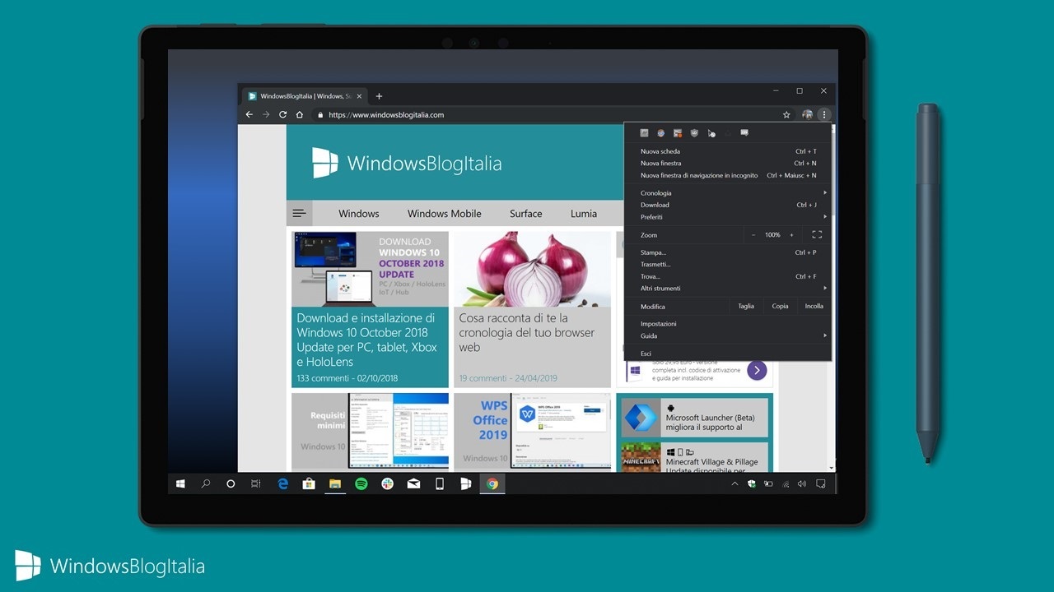Open the Windows navigation link
1054x592 pixels.
359,214
